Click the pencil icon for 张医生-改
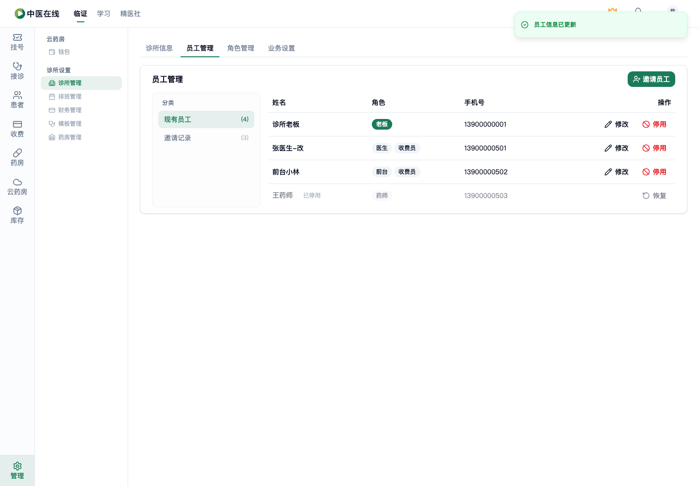 pyautogui.click(x=608, y=148)
